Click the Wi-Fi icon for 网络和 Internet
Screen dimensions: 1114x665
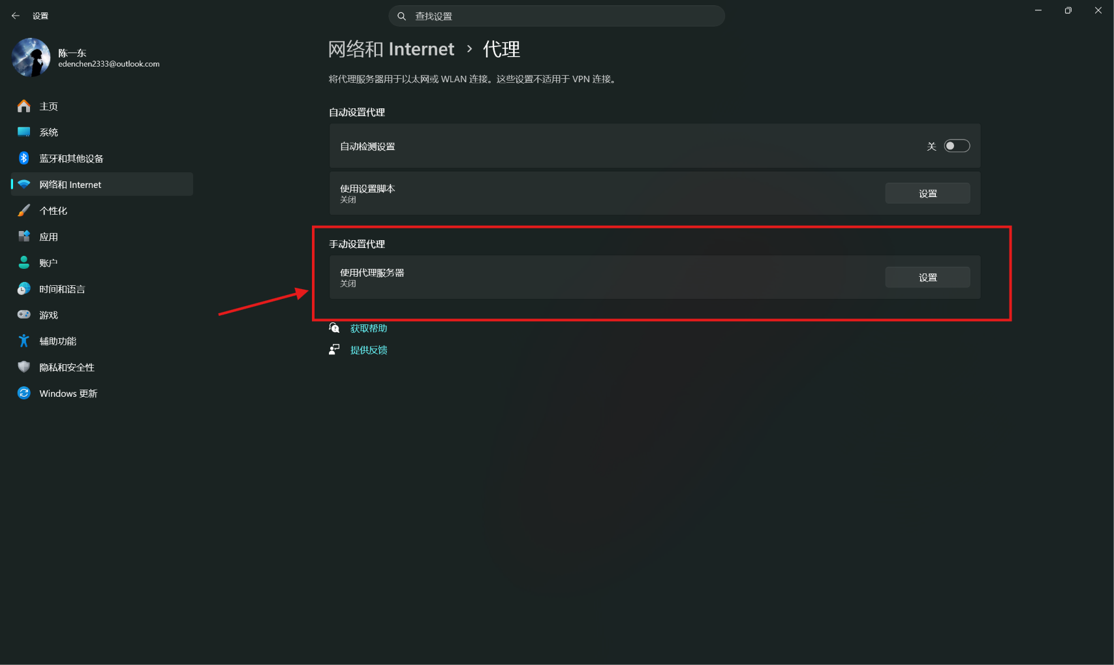point(24,184)
